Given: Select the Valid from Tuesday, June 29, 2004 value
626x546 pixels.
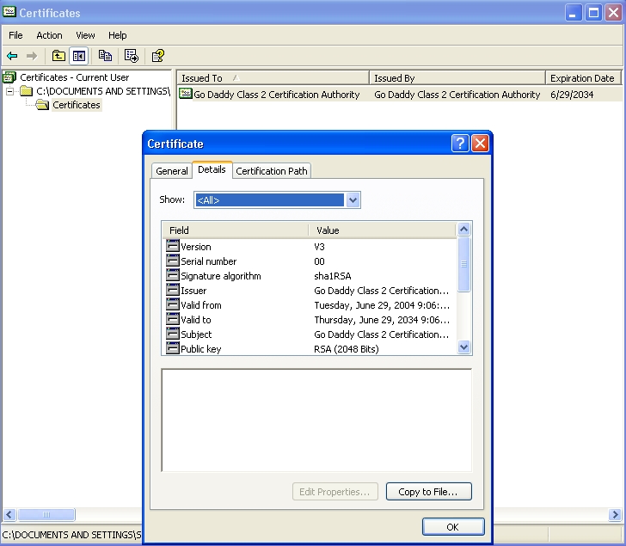Looking at the screenshot, I should (382, 305).
